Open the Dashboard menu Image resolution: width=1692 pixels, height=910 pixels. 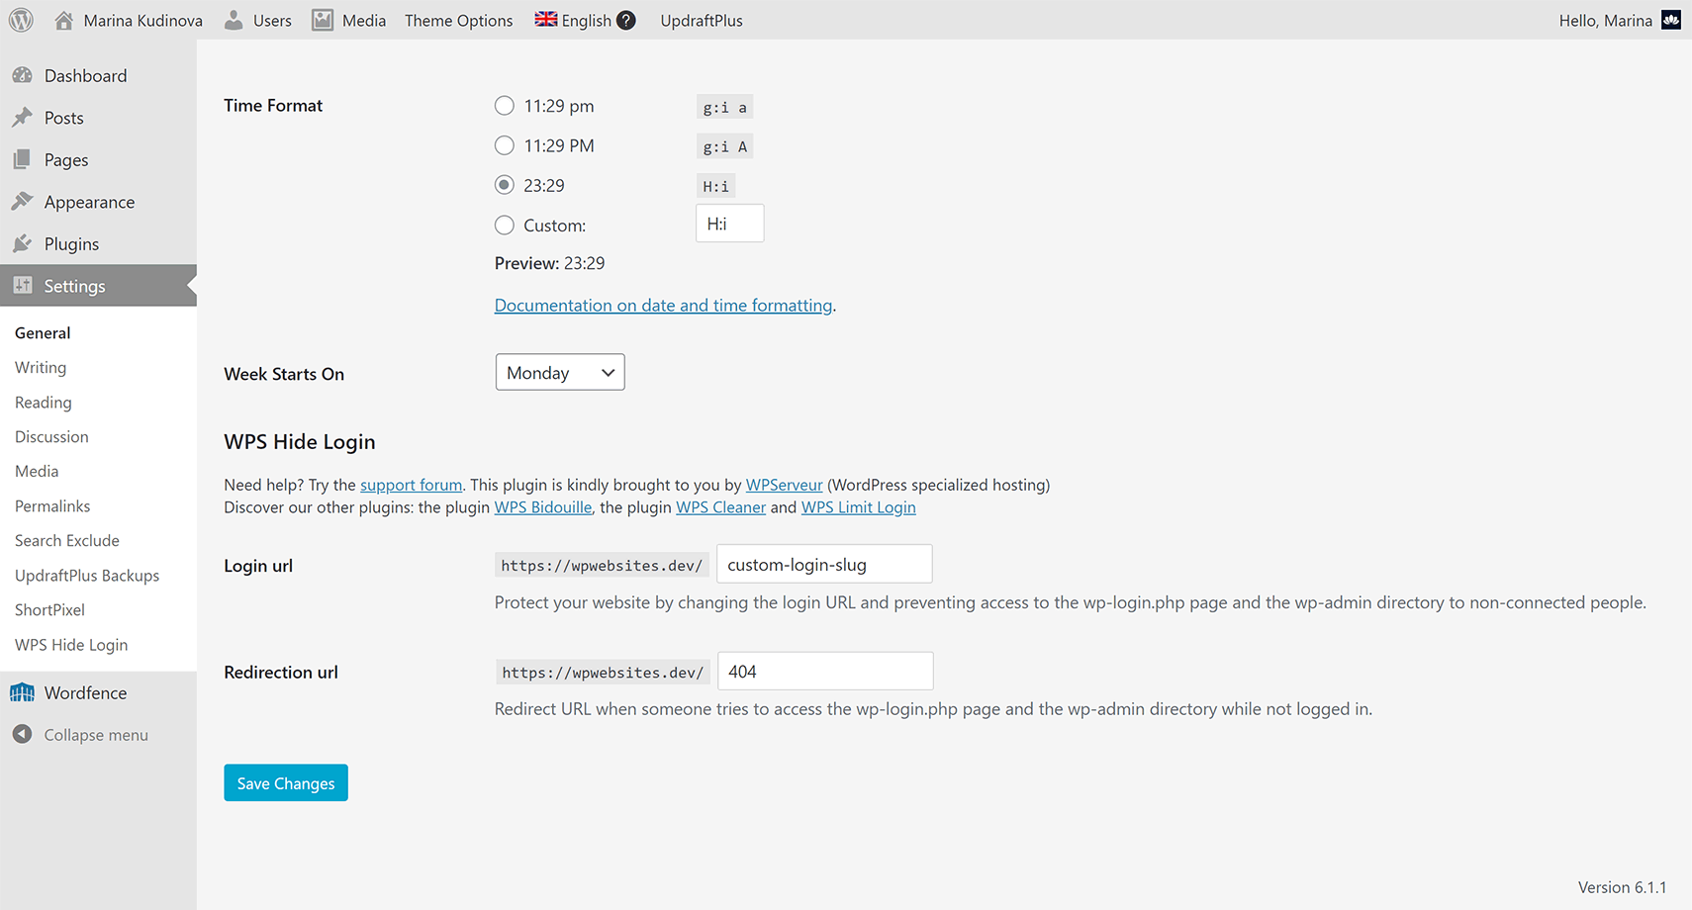click(98, 75)
